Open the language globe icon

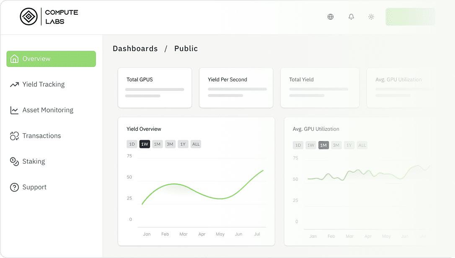tap(331, 17)
